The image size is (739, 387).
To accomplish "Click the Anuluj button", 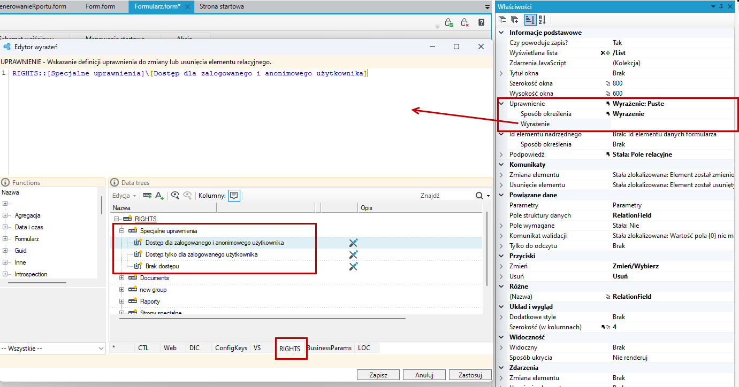I will [424, 375].
